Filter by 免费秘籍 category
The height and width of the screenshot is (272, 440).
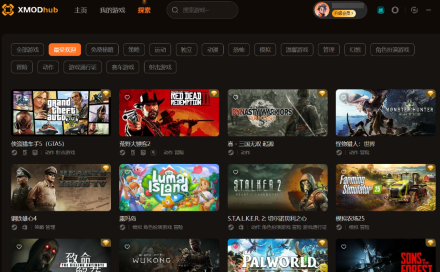point(102,50)
